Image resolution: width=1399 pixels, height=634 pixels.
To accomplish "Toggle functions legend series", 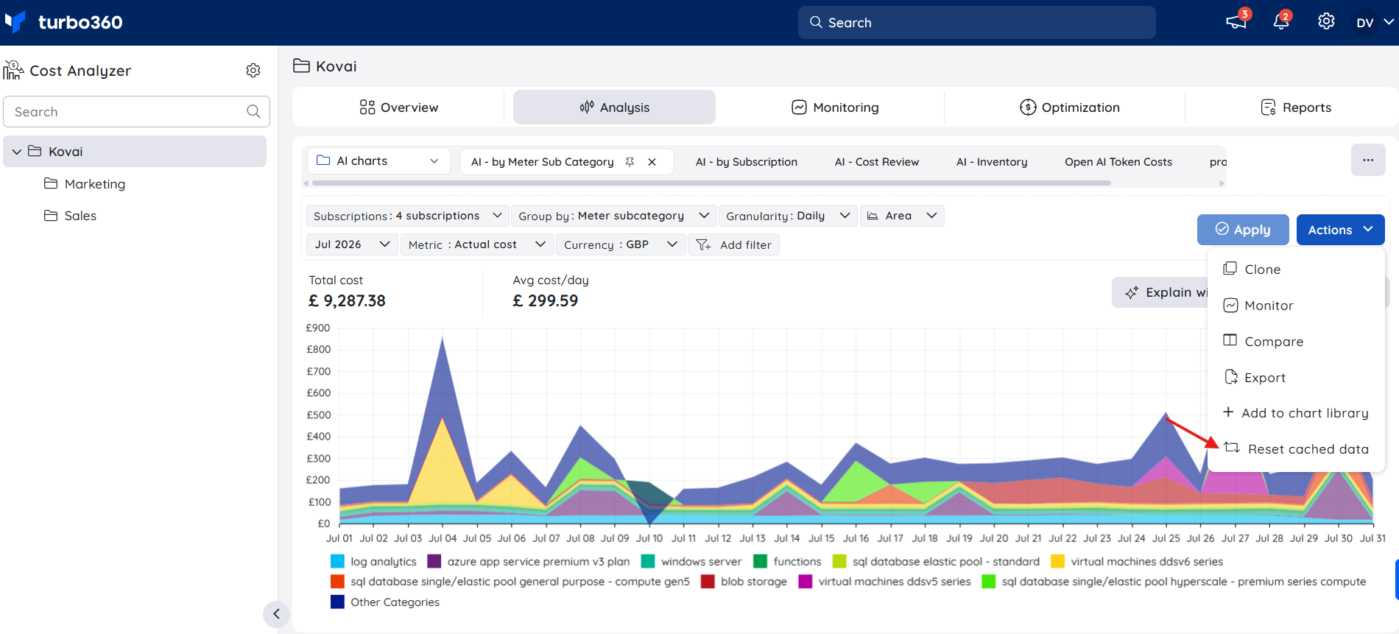I will [x=787, y=561].
